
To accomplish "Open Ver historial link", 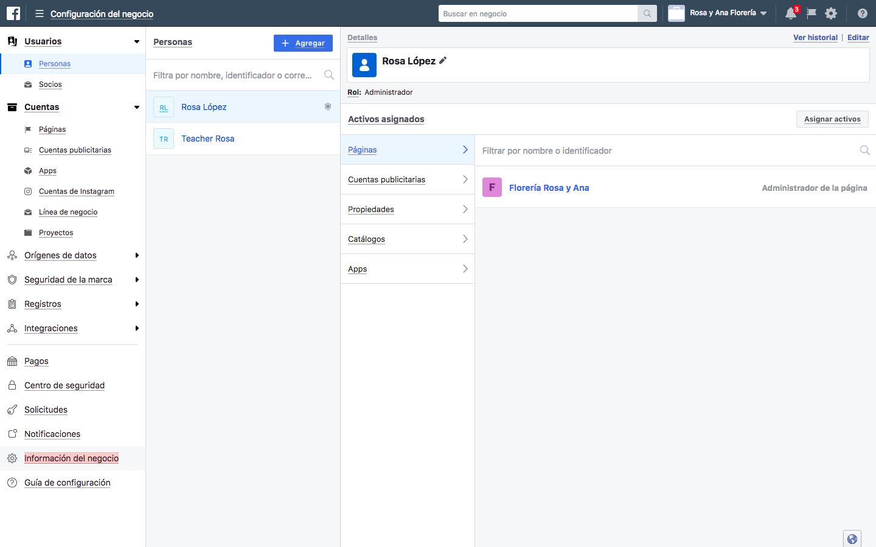I will point(815,38).
